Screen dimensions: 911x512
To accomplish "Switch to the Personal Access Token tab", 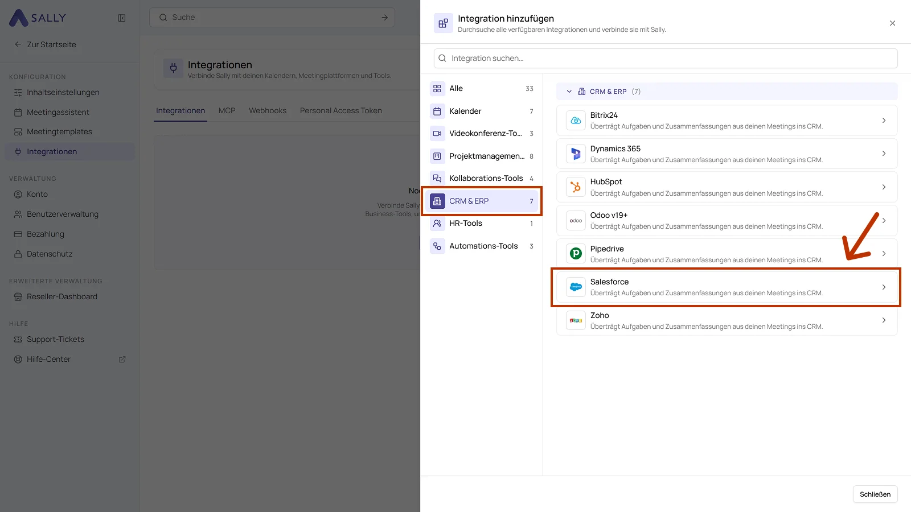I will click(x=341, y=110).
